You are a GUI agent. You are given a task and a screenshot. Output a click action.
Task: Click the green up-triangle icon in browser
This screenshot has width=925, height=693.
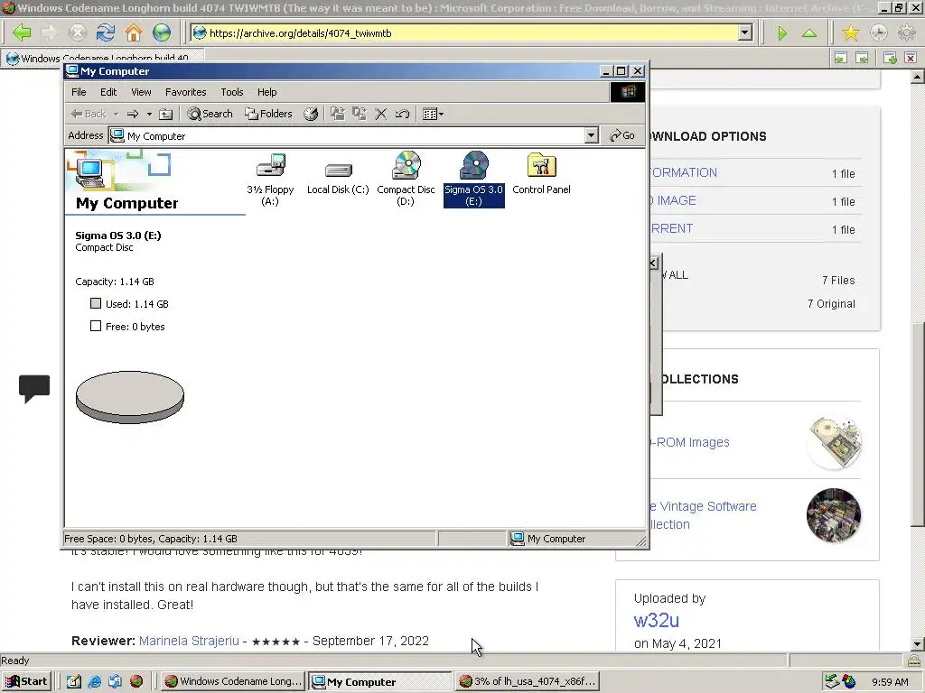(809, 33)
